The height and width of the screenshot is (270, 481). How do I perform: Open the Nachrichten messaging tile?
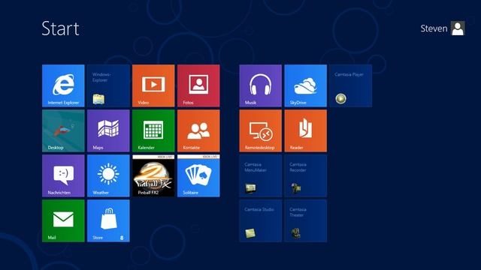pyautogui.click(x=63, y=175)
